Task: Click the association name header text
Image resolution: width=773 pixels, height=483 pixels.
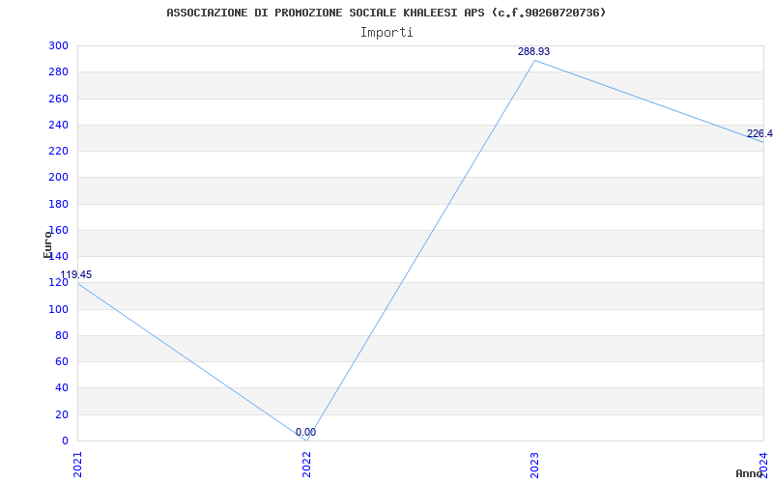Action: click(x=386, y=13)
